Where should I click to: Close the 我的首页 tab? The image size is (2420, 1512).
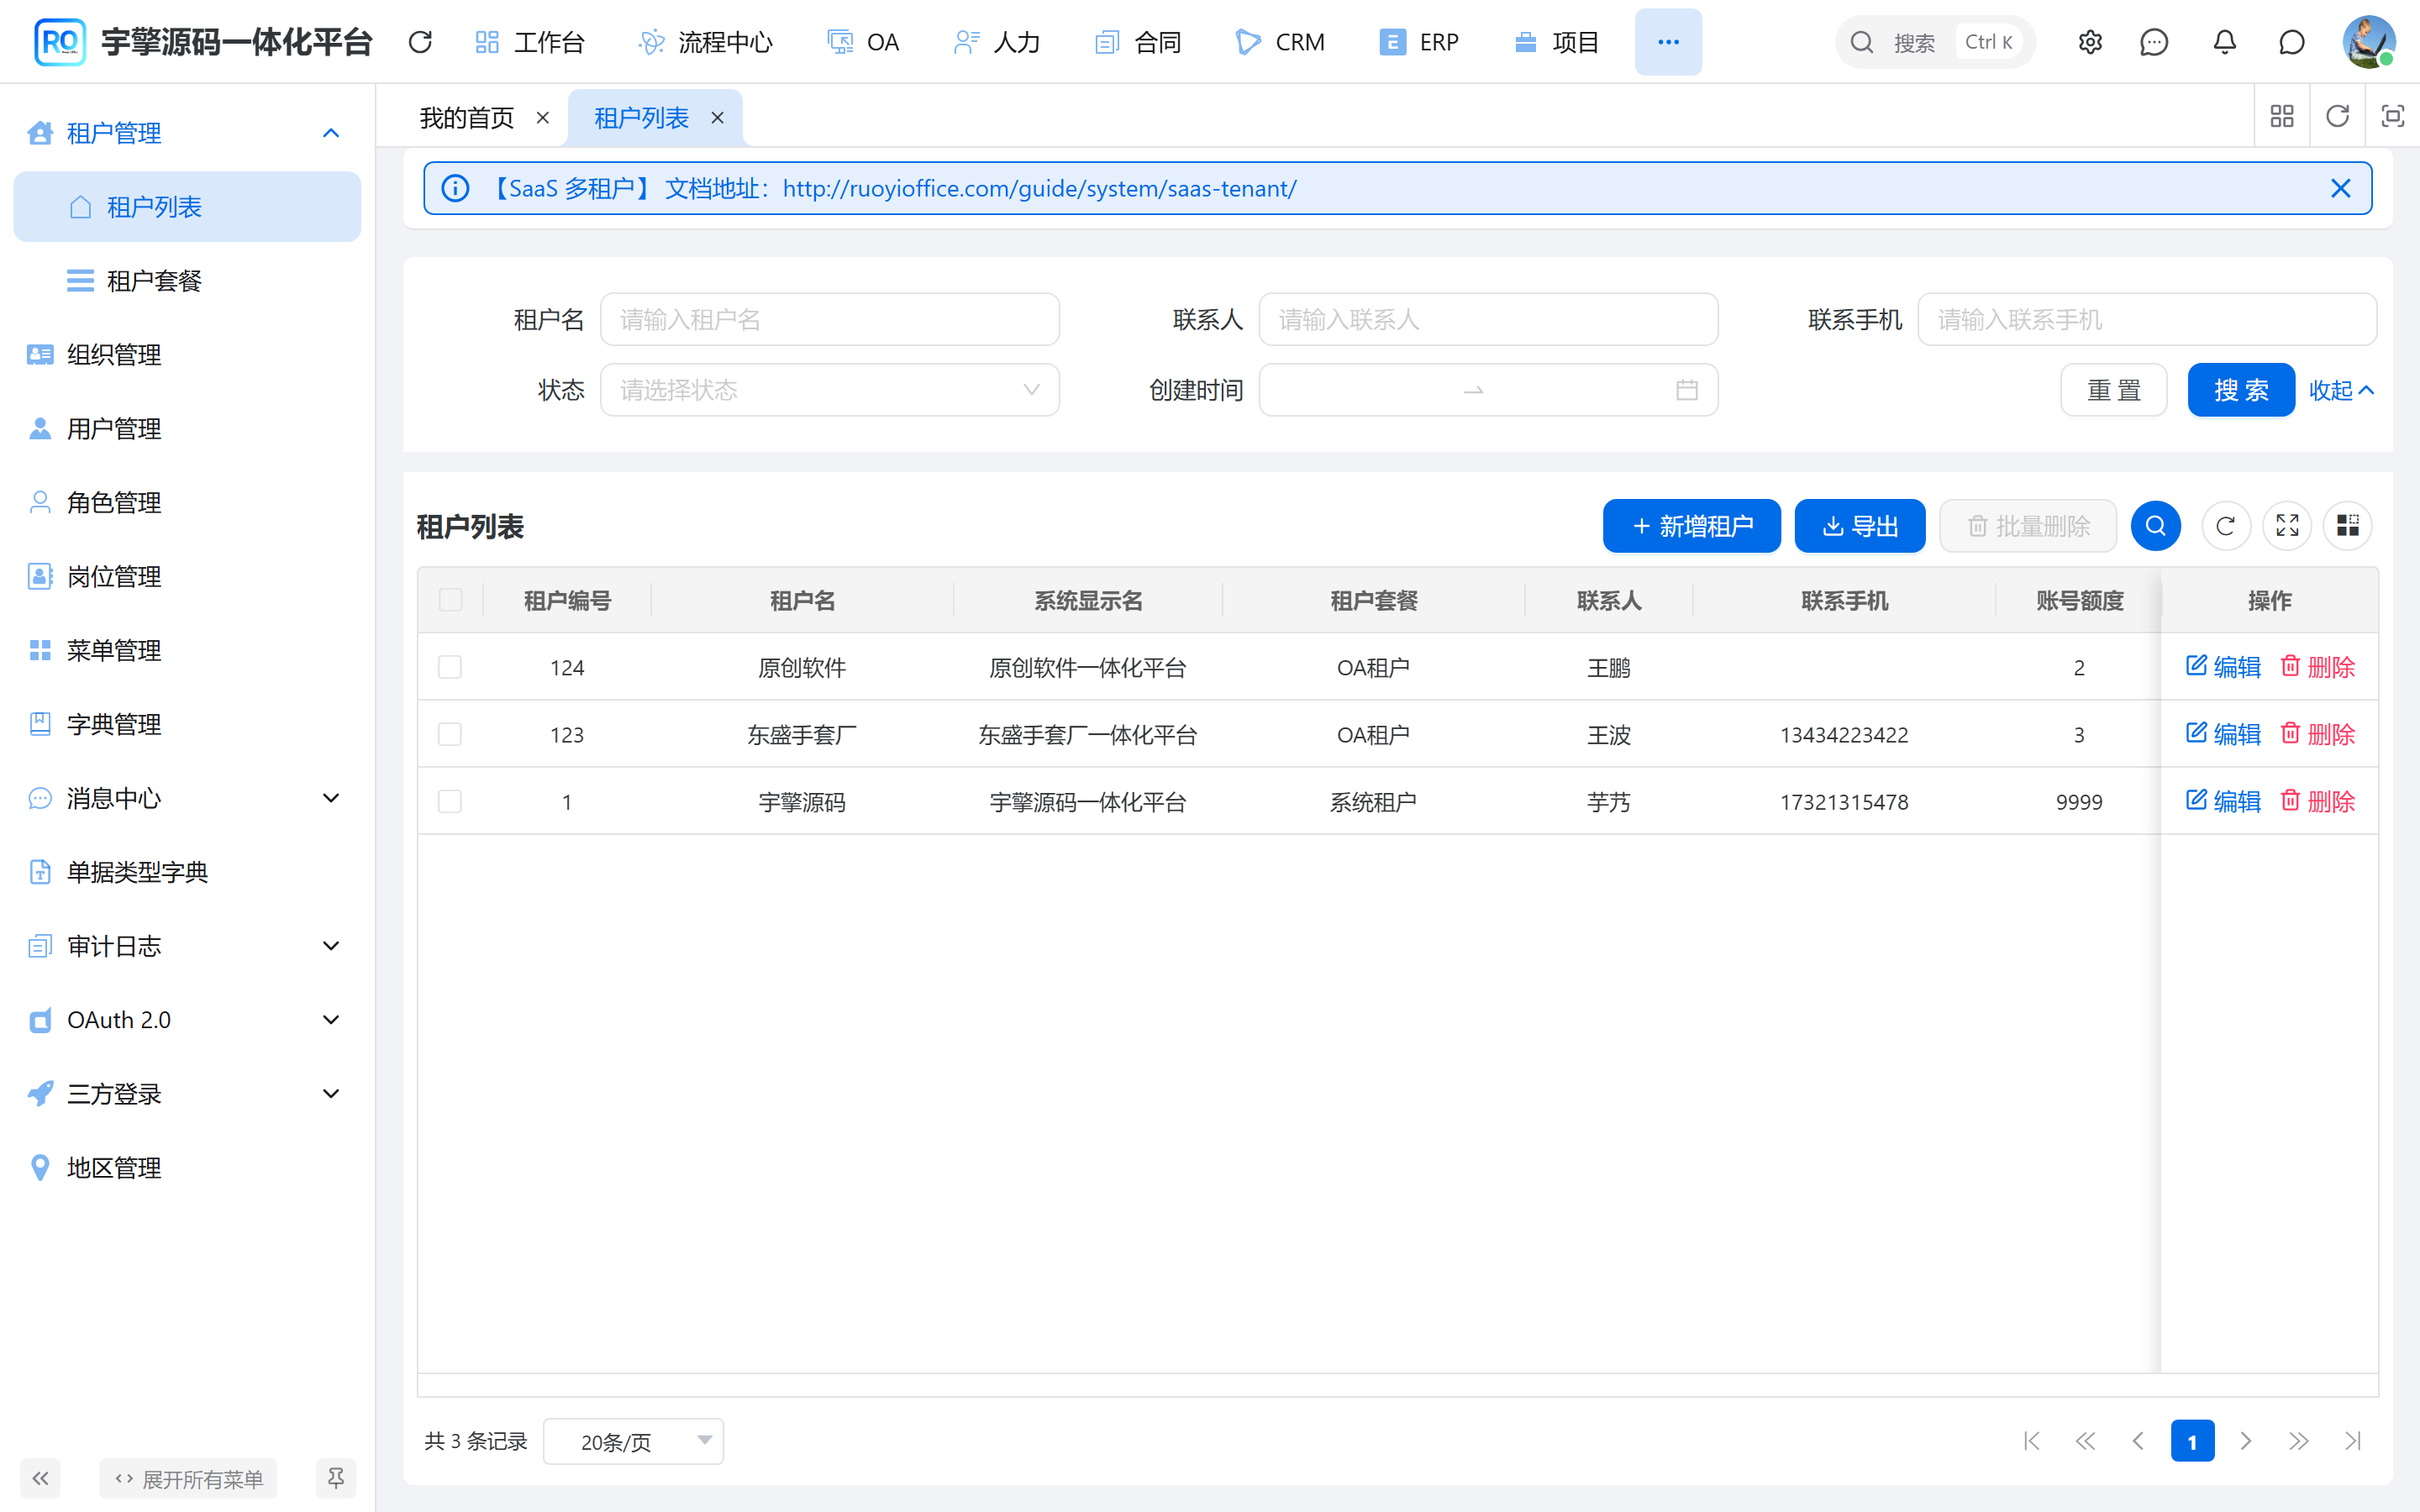click(x=543, y=118)
